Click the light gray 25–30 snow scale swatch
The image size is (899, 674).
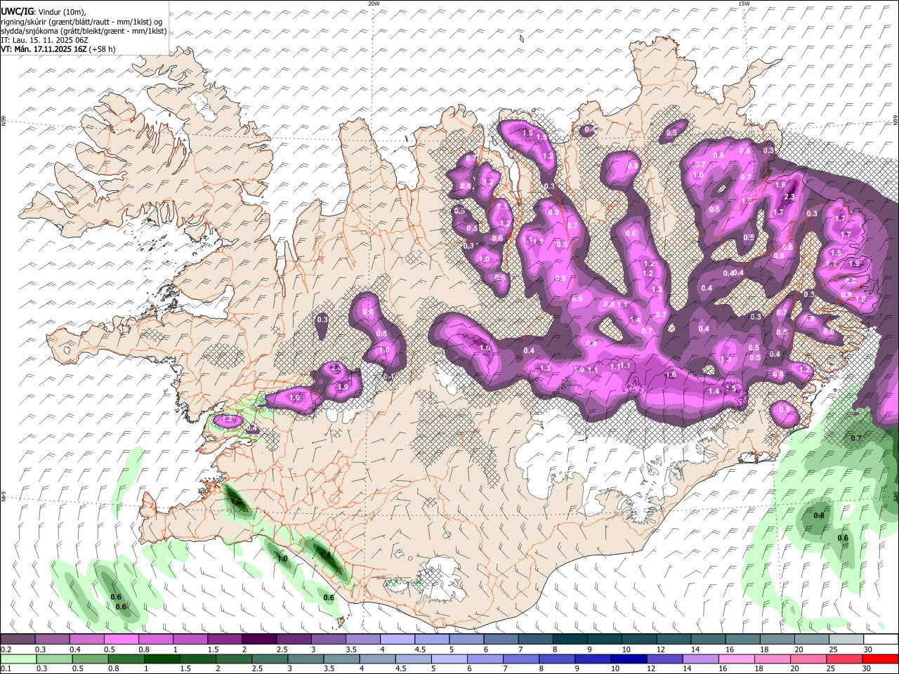pyautogui.click(x=846, y=640)
